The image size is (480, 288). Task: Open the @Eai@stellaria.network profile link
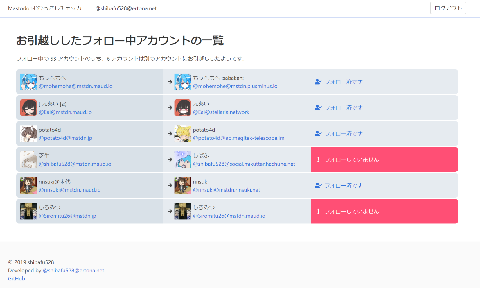221,112
